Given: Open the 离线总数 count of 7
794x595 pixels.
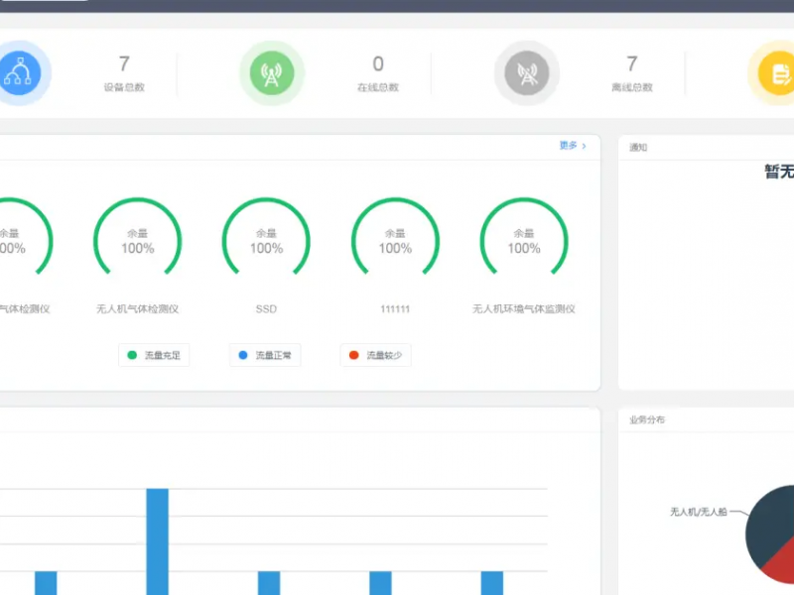Looking at the screenshot, I should (632, 64).
